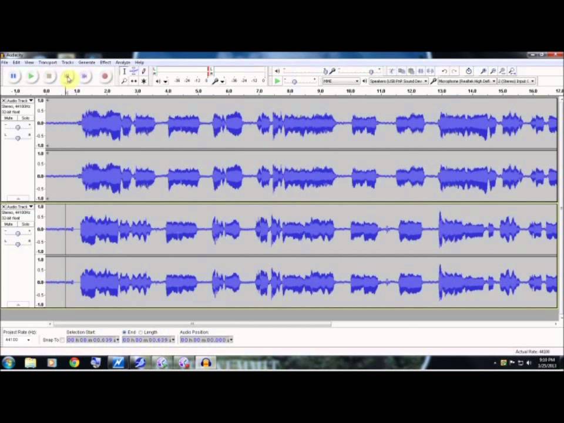Open the Tracks menu
The width and height of the screenshot is (564, 423).
click(67, 63)
